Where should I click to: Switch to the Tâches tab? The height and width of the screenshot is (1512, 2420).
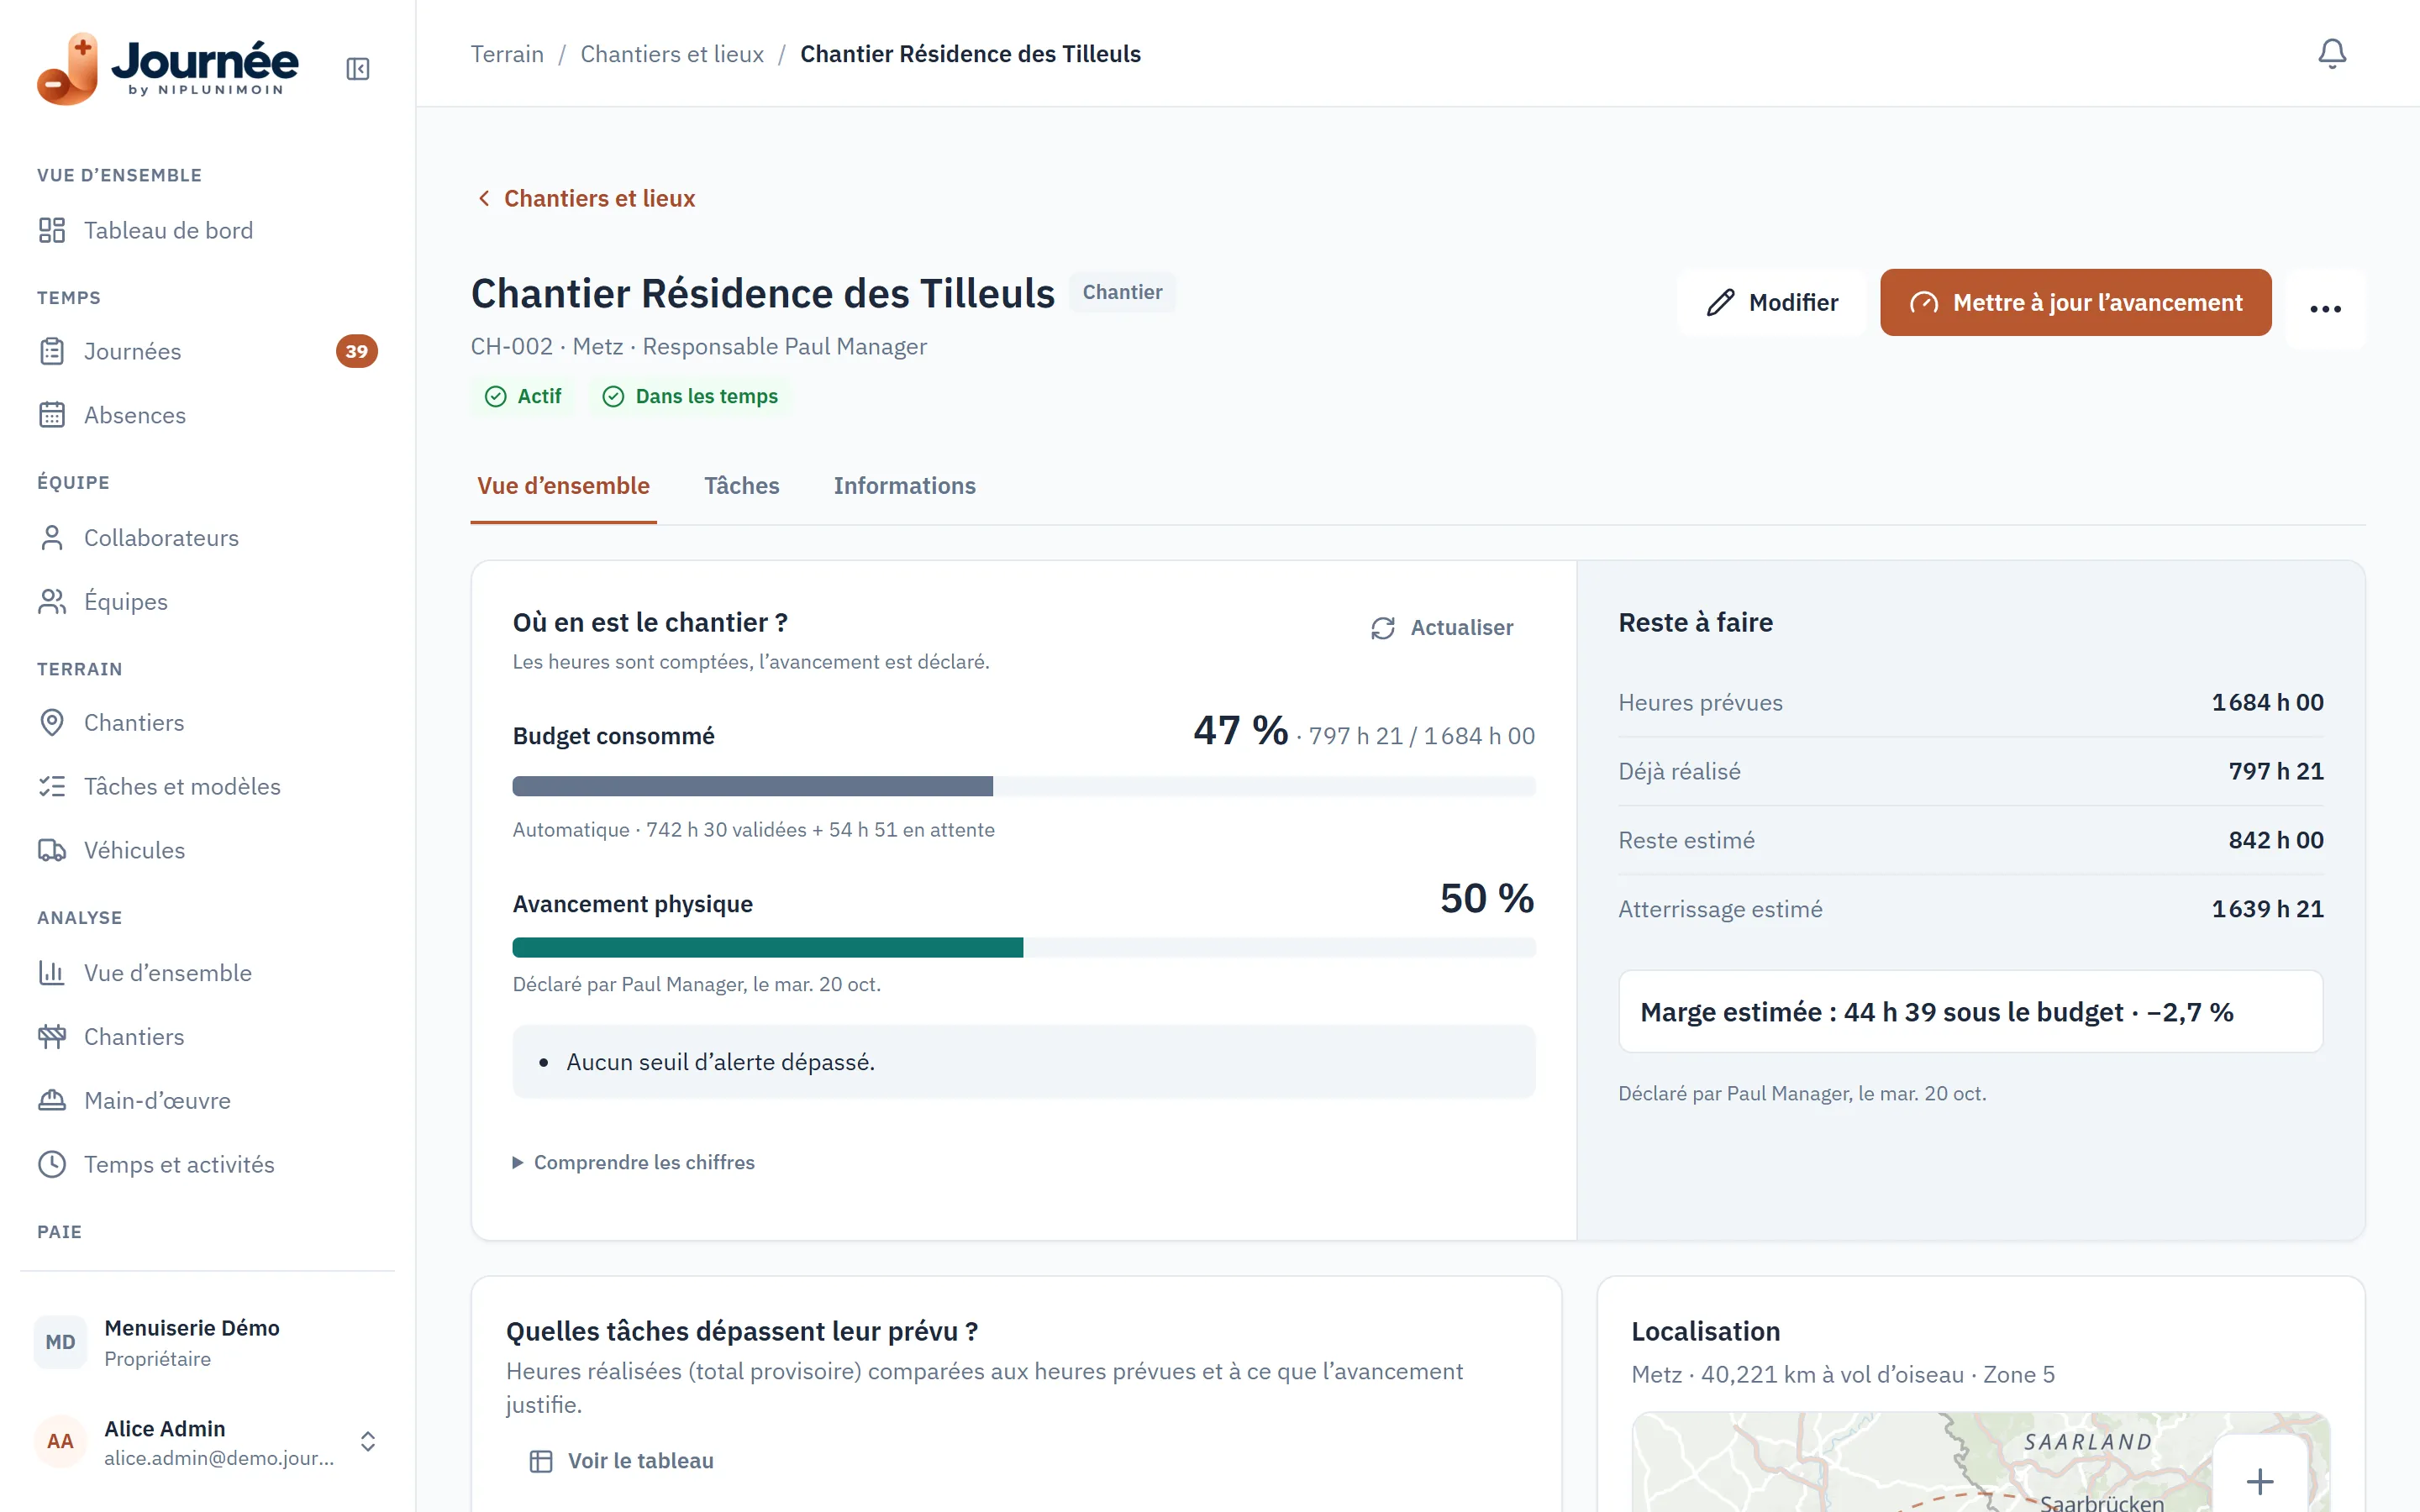pos(741,486)
